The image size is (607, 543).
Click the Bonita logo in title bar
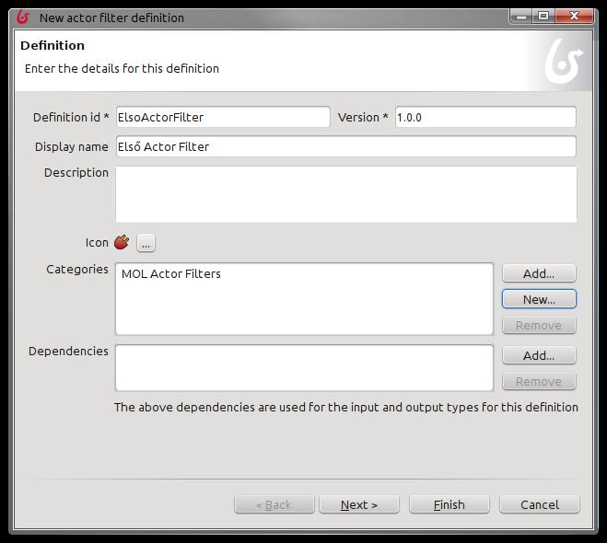(x=23, y=17)
